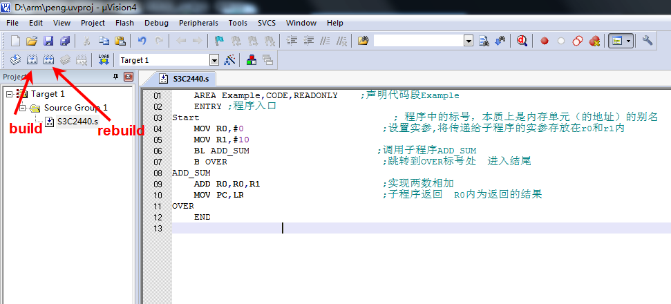Pin the Project panel with pushpin

point(115,77)
